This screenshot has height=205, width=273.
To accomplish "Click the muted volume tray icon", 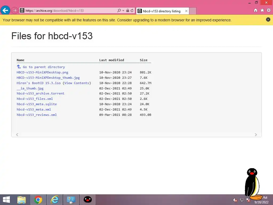I will (235, 200).
